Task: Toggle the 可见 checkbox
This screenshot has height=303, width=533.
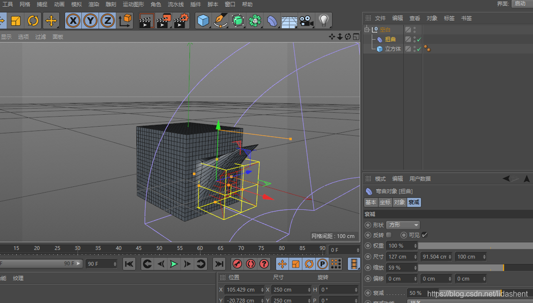Action: pyautogui.click(x=424, y=235)
